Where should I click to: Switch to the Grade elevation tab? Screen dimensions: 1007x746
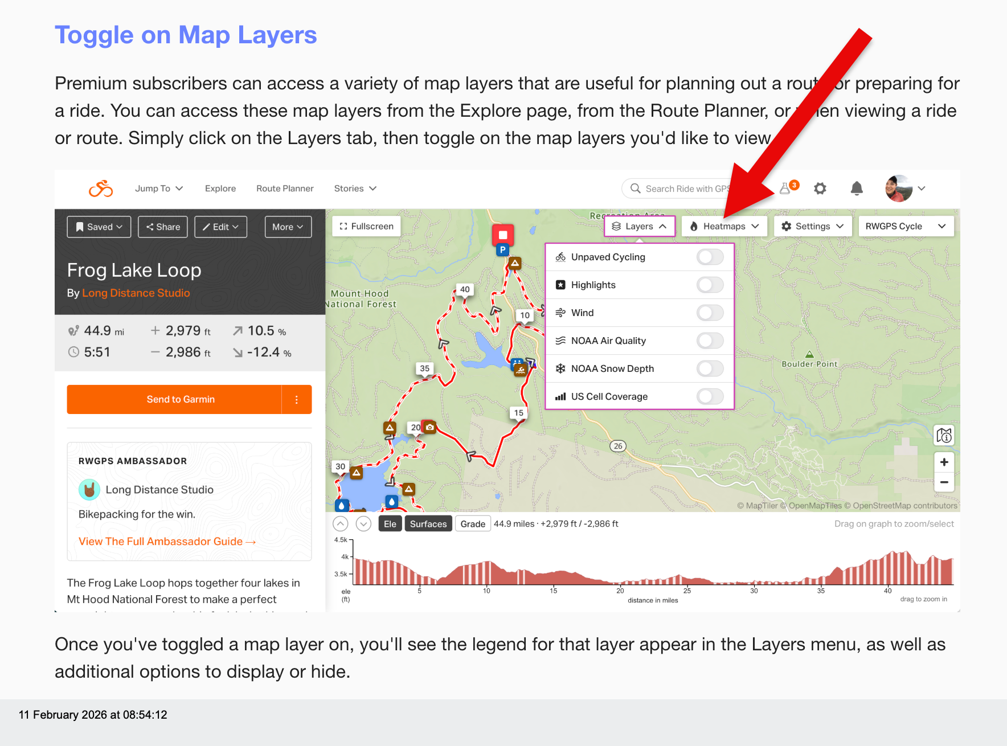tap(473, 524)
